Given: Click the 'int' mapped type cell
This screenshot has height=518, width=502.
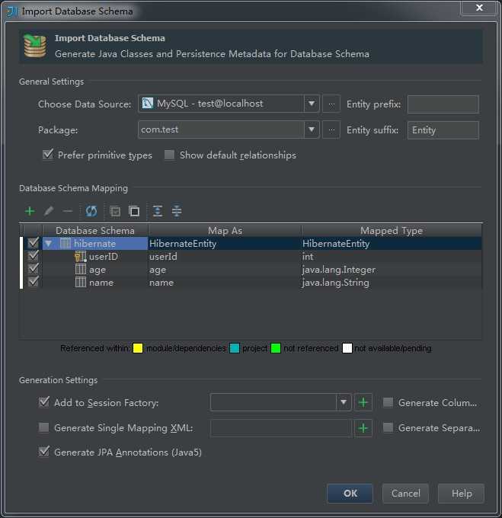Looking at the screenshot, I should click(392, 257).
